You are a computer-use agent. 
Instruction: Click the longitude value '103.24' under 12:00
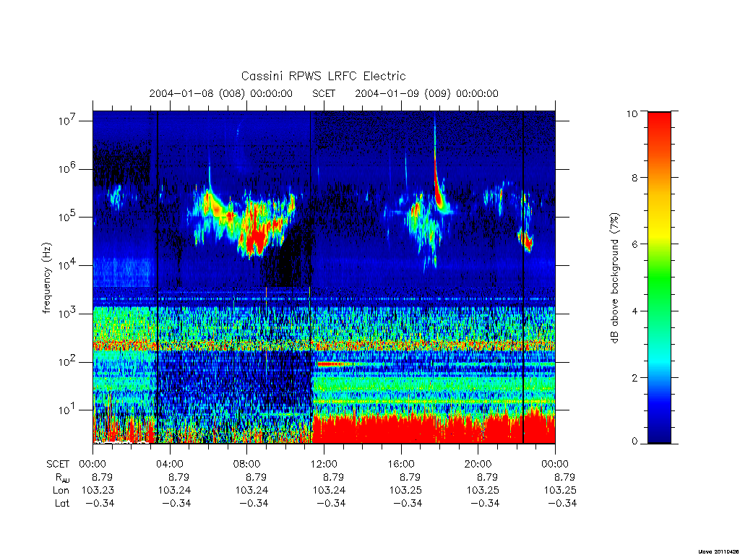tap(329, 491)
